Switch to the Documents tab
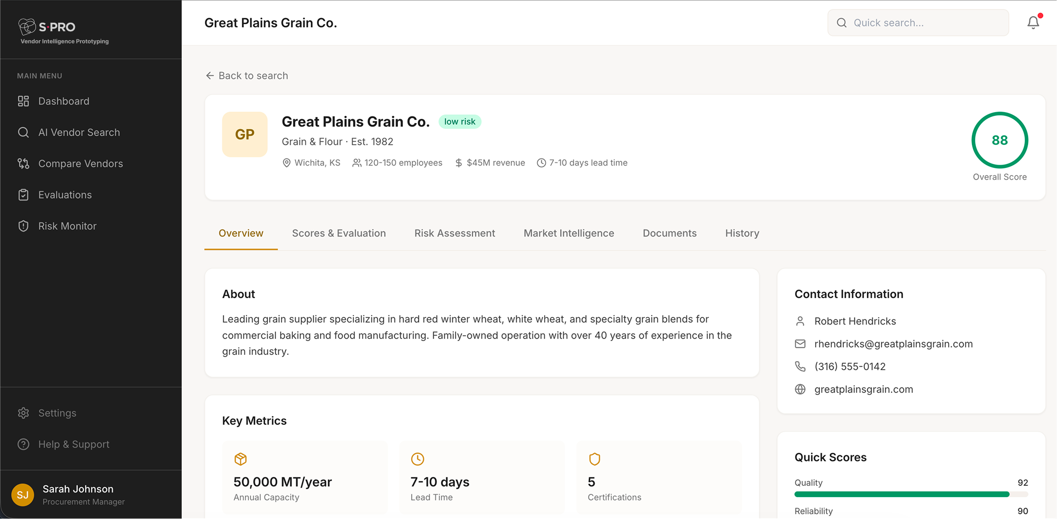 pyautogui.click(x=669, y=233)
